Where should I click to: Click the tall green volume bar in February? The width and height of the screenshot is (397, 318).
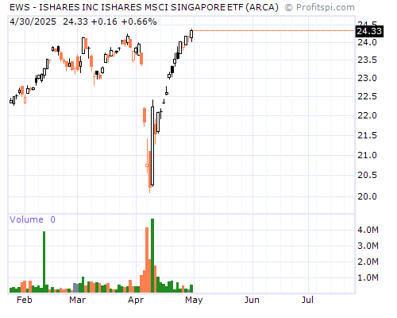tap(44, 262)
